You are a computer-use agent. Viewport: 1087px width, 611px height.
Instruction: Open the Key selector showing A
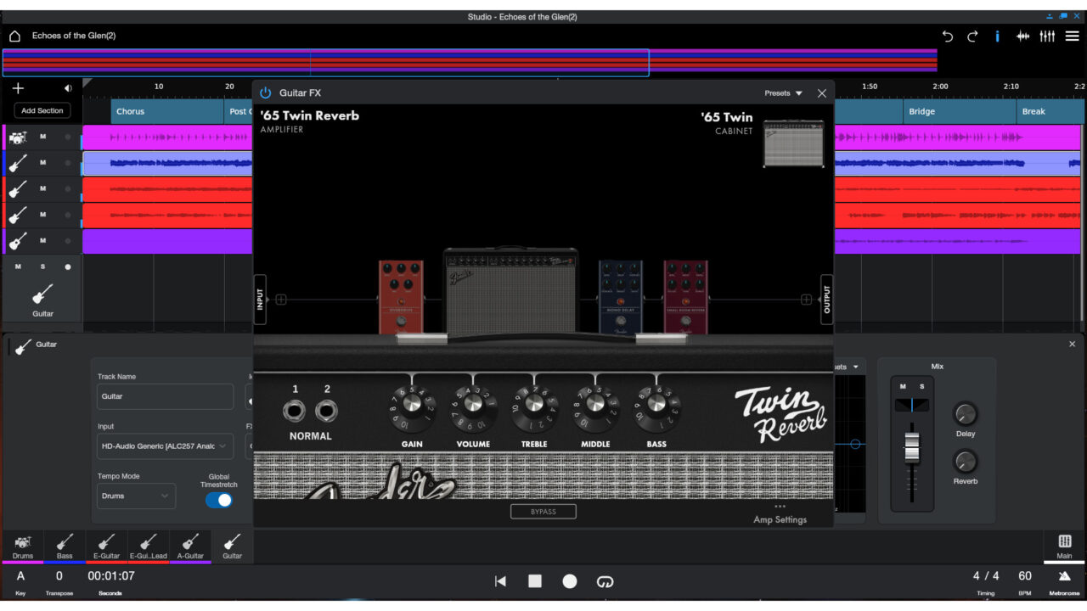click(x=20, y=580)
